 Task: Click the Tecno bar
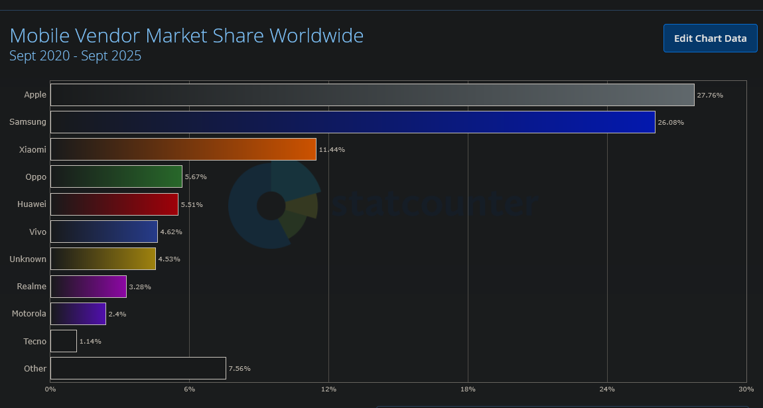64,341
